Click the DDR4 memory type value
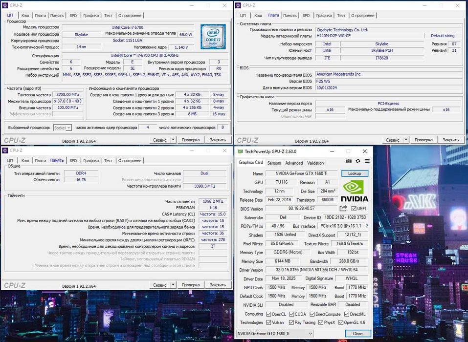The height and width of the screenshot is (342, 468). (x=81, y=173)
